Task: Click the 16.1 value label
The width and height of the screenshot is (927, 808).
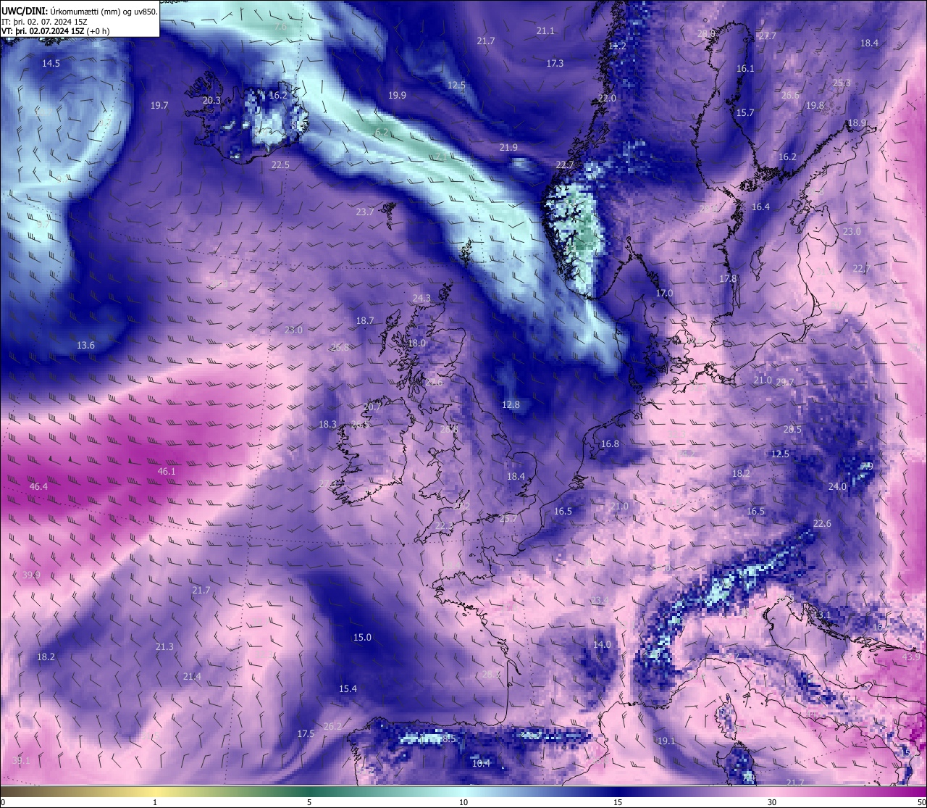Action: point(745,68)
